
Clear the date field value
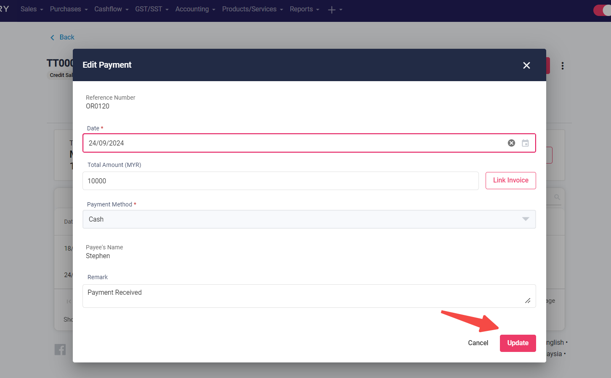click(511, 143)
